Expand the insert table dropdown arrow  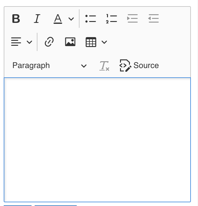[104, 42]
